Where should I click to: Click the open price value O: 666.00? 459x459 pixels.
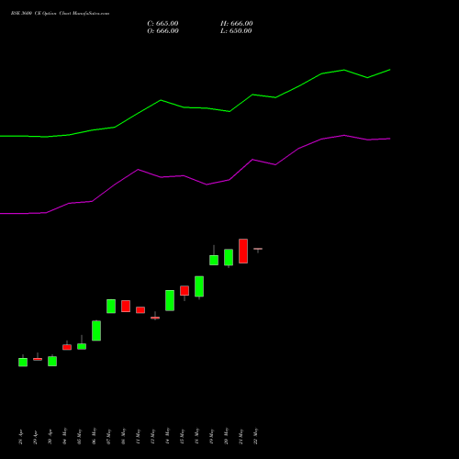[x=162, y=31]
